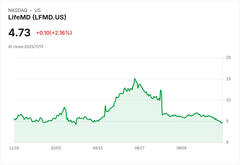Click the At close 2025/11/17 timestamp

tap(26, 47)
